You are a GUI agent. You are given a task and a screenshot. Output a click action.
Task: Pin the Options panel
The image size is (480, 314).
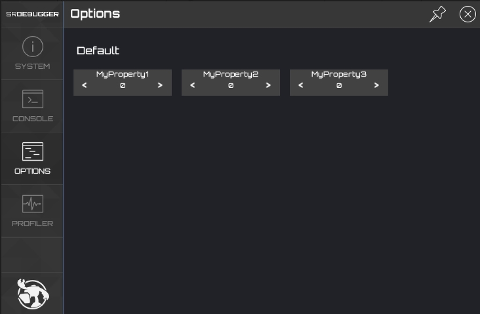tap(437, 14)
